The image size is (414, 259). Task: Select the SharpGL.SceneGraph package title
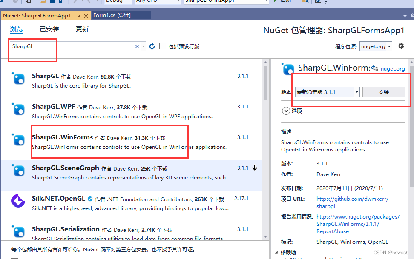(66, 168)
